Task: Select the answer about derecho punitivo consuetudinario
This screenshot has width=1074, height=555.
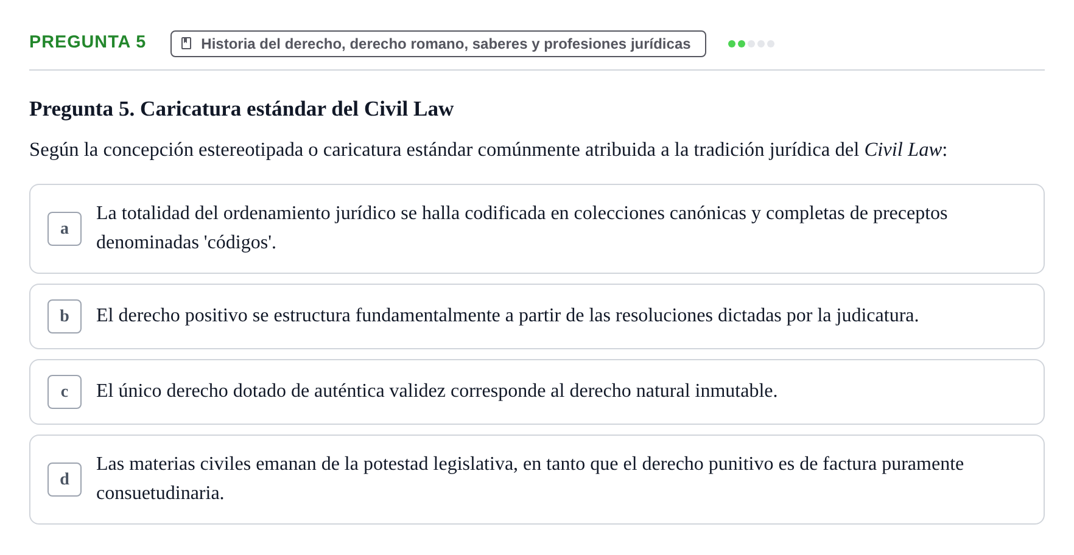Action: tap(537, 480)
